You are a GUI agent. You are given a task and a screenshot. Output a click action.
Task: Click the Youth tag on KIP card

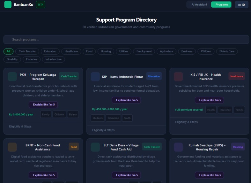click(127, 118)
